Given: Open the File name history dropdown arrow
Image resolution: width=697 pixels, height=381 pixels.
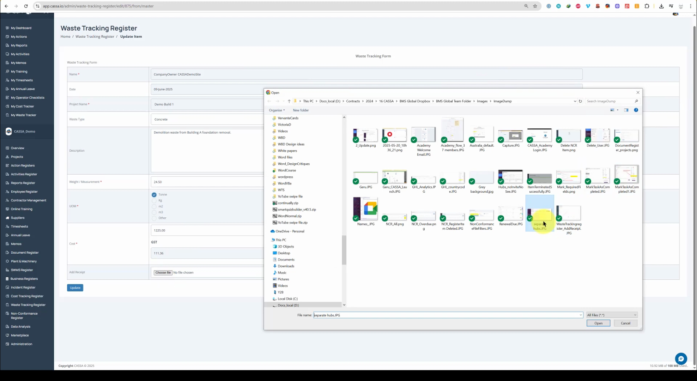Looking at the screenshot, I should 580,315.
